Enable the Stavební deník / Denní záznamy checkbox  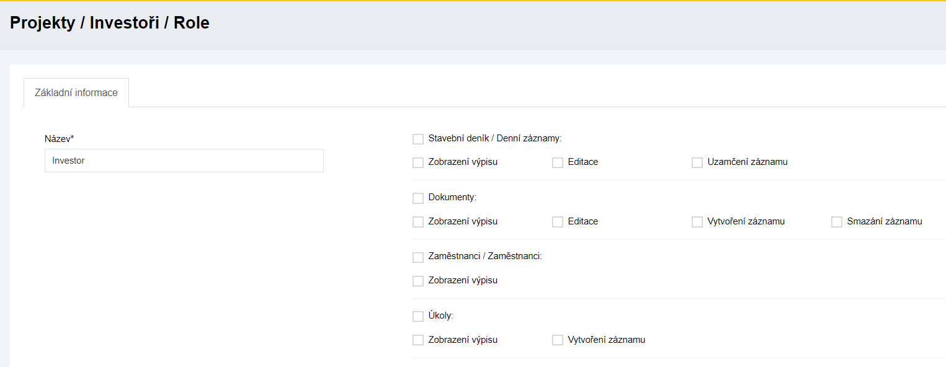point(418,139)
